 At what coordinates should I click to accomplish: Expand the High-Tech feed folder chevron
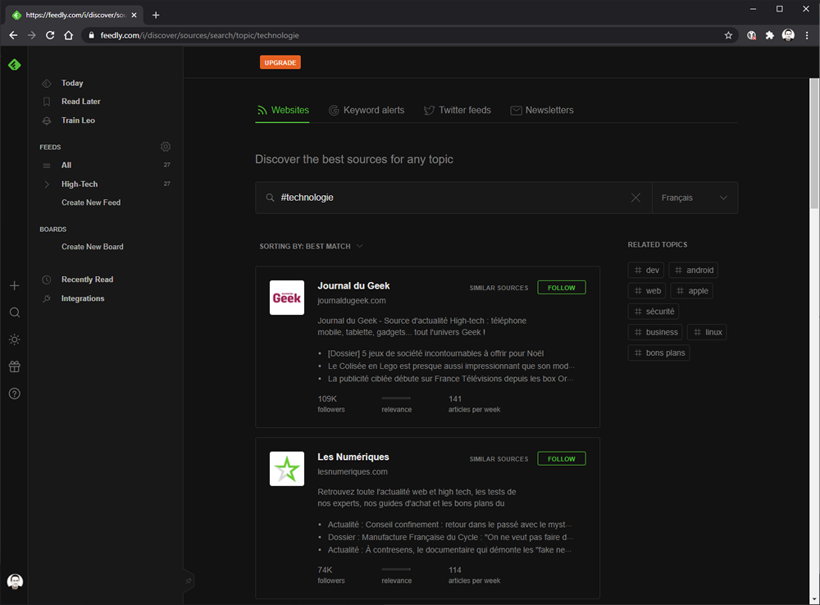[47, 184]
